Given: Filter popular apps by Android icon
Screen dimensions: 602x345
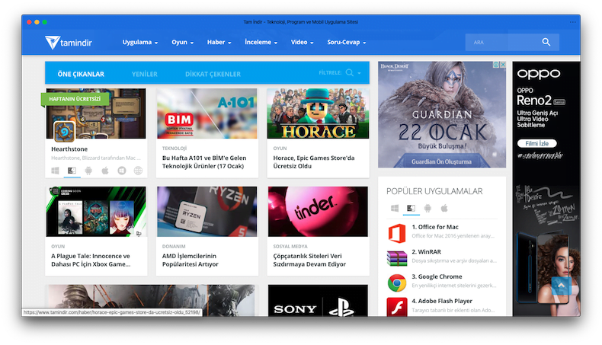Looking at the screenshot, I should [427, 208].
